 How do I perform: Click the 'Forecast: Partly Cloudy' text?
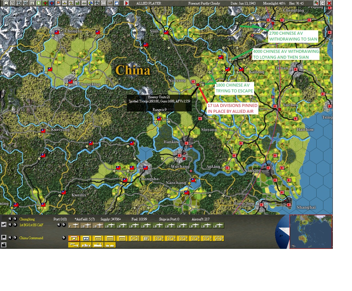tap(204, 3)
